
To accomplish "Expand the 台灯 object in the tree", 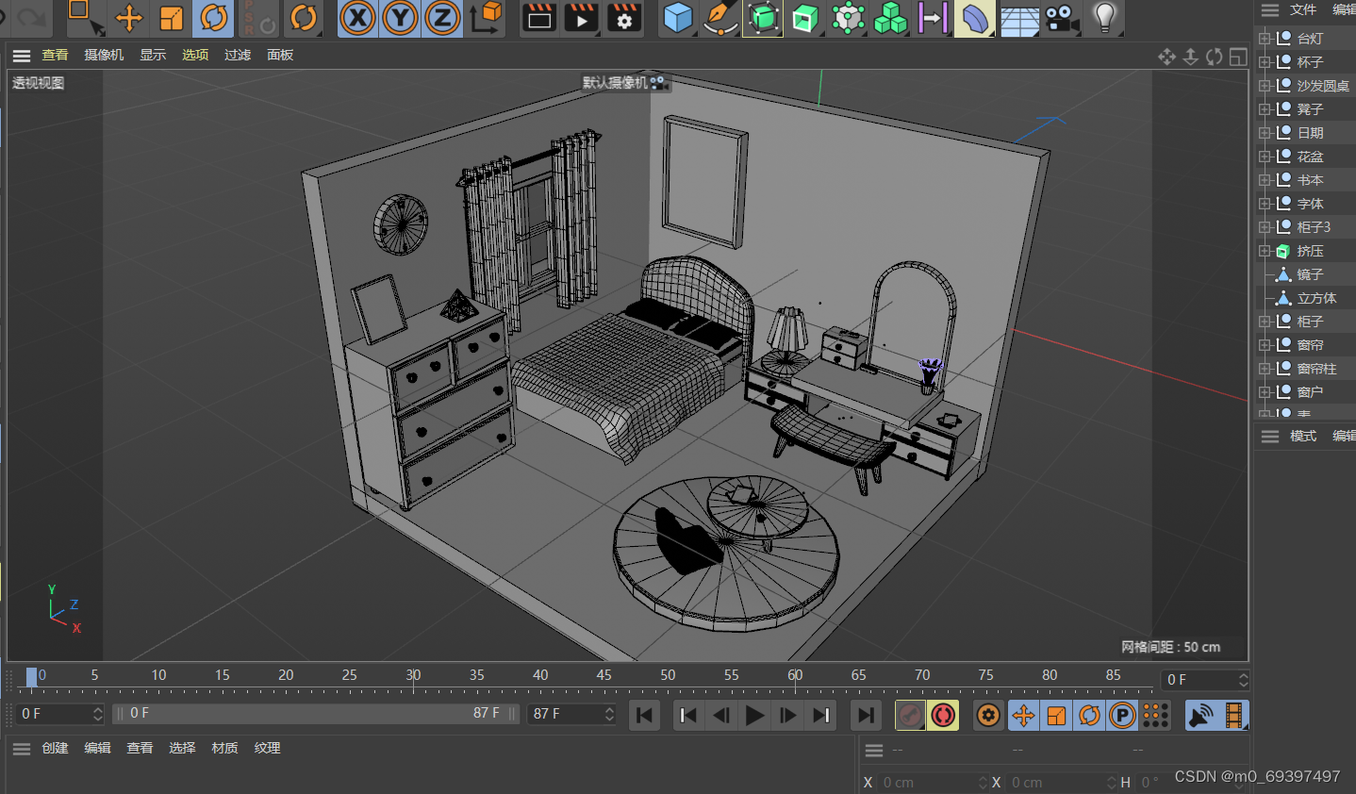I will (1265, 38).
